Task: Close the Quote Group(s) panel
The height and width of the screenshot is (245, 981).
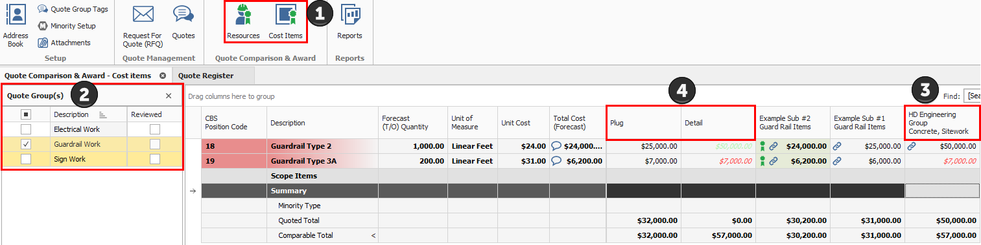Action: click(169, 96)
